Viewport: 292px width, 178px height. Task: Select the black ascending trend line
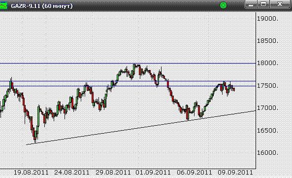[141, 128]
